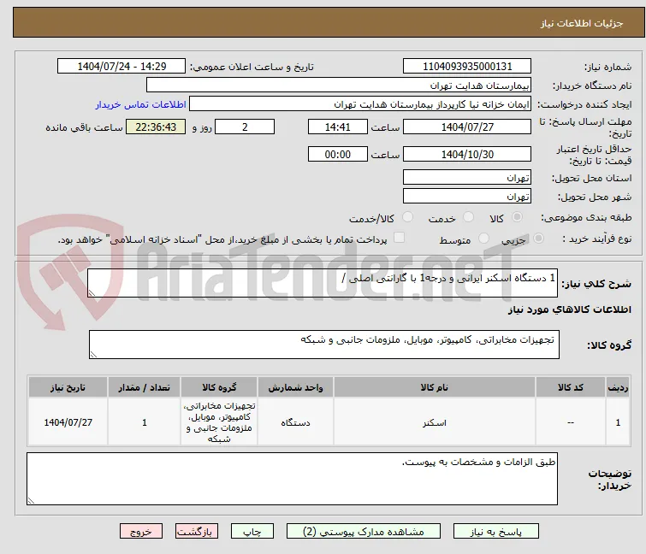Click buyer name field 'بیمارستان هدایت تهران'

pos(339,85)
